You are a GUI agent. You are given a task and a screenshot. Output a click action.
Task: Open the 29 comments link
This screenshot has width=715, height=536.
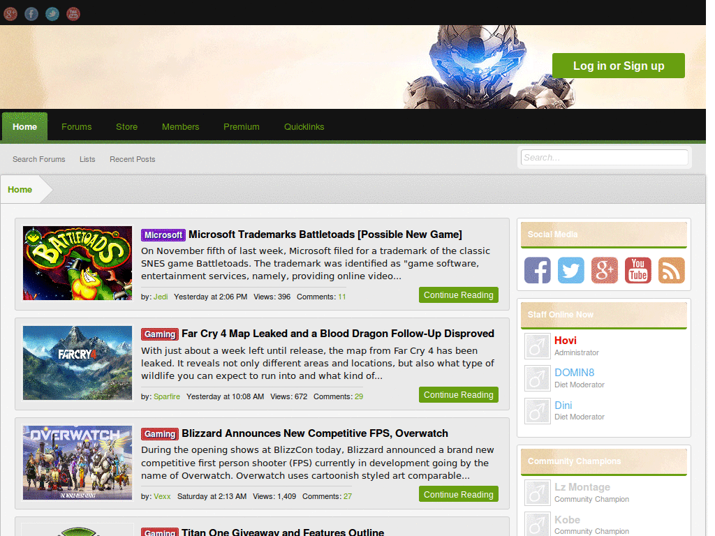coord(359,396)
